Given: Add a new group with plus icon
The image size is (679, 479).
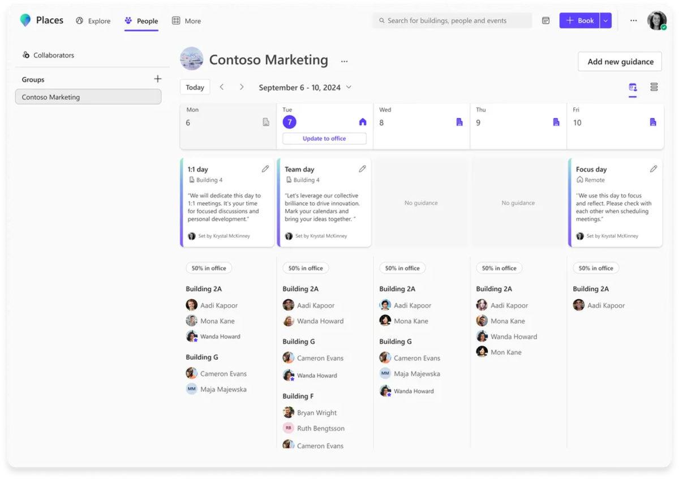Looking at the screenshot, I should 157,79.
